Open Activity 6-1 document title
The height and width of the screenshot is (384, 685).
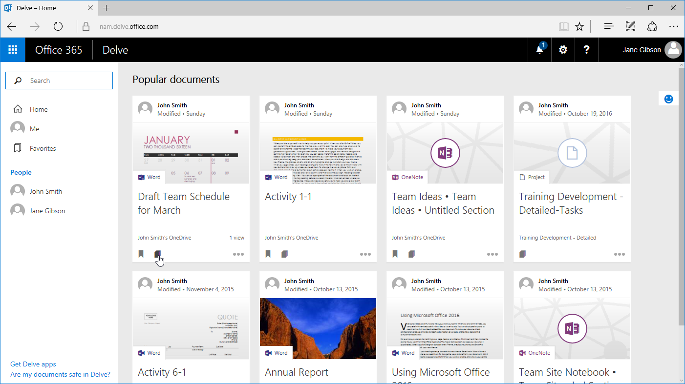coord(162,372)
